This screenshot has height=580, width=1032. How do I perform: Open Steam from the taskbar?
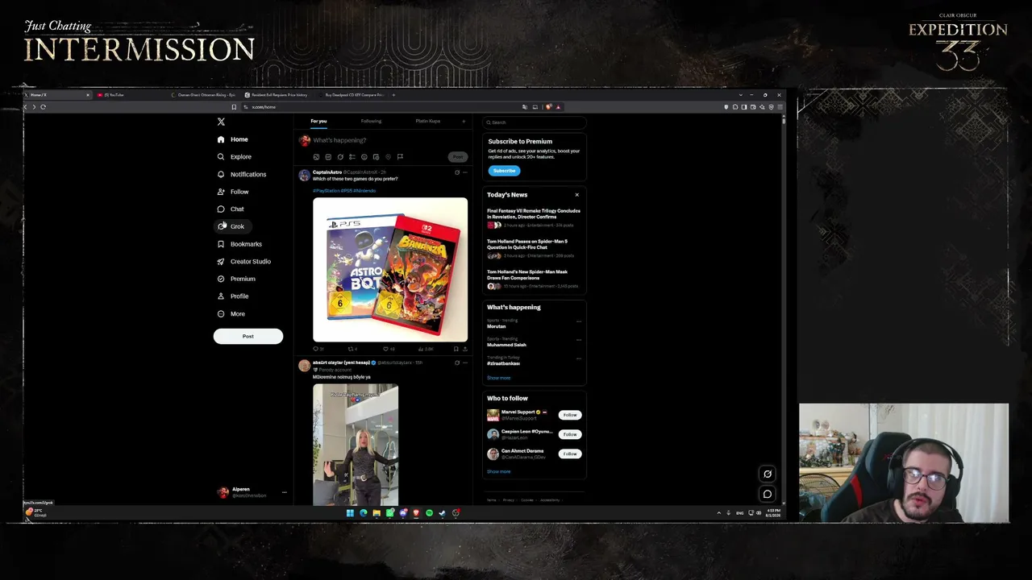[x=443, y=513]
